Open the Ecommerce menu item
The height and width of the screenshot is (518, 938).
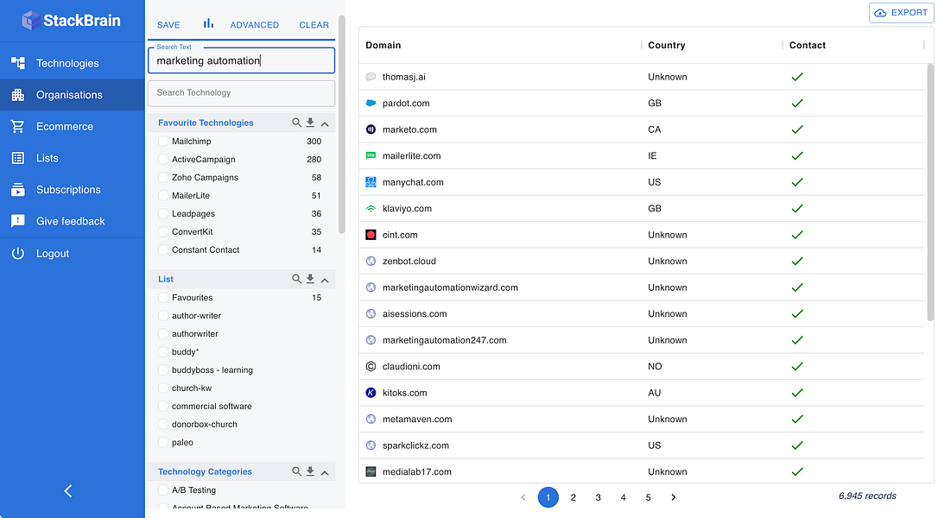coord(73,126)
